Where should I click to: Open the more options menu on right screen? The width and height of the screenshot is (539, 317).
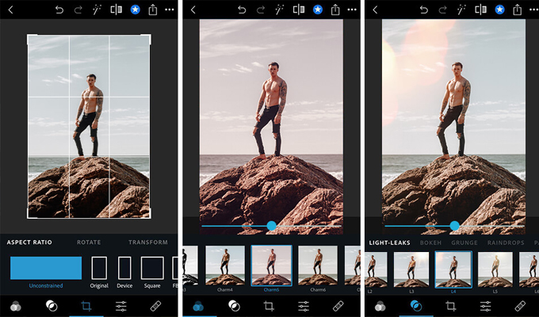pos(533,10)
